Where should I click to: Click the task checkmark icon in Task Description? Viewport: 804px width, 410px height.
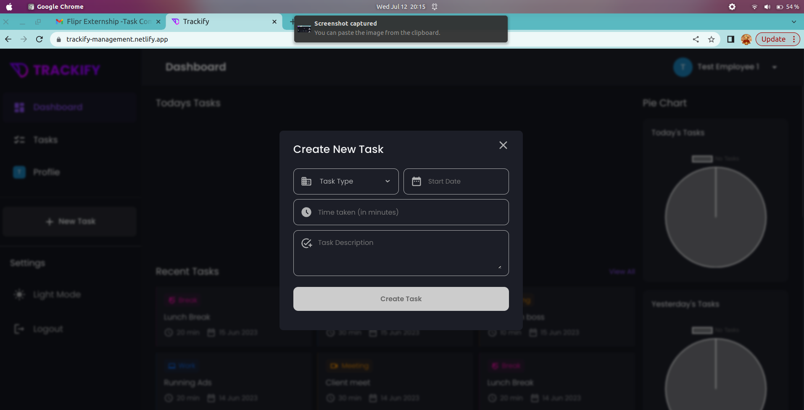(x=306, y=243)
